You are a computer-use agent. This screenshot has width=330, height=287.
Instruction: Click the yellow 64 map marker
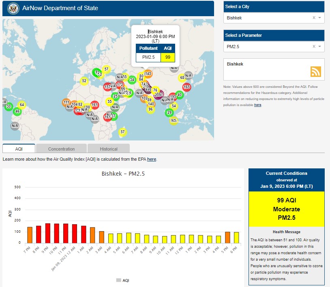(22, 105)
